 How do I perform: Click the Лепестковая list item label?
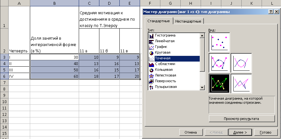click(x=165, y=76)
